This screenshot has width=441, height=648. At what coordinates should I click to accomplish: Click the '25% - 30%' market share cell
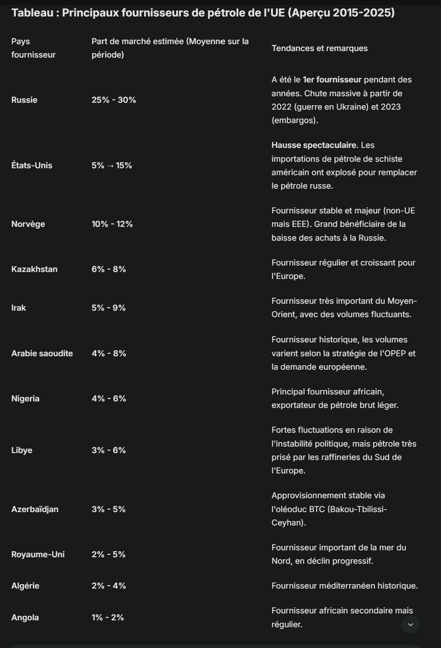[114, 100]
